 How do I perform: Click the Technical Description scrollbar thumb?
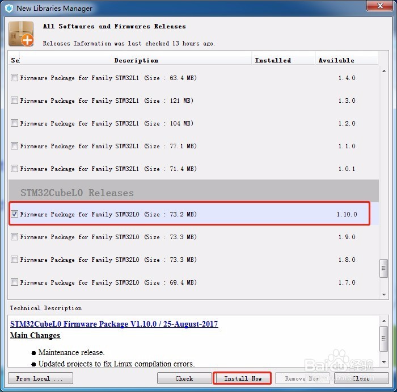[x=384, y=339]
